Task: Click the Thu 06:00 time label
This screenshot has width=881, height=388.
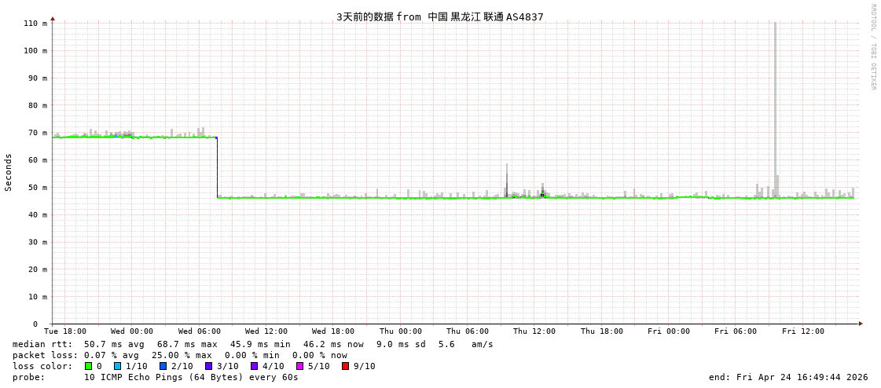Action: click(x=468, y=331)
